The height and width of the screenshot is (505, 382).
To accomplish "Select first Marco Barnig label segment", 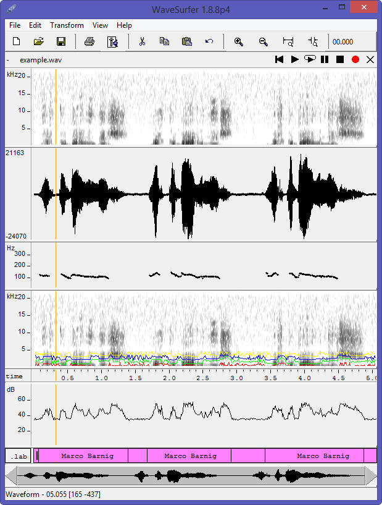I will pos(83,456).
